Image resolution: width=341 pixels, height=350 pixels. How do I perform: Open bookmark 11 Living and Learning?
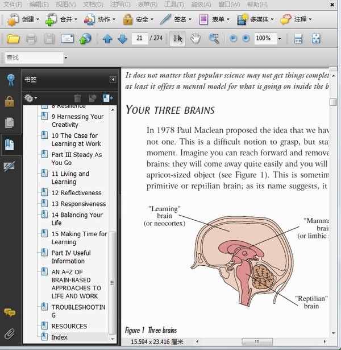click(70, 178)
